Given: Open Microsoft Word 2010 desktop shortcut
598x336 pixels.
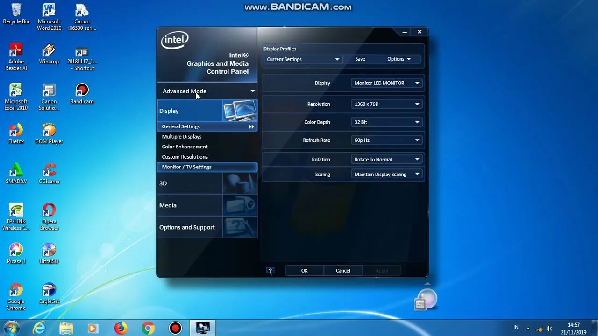Looking at the screenshot, I should (x=49, y=17).
